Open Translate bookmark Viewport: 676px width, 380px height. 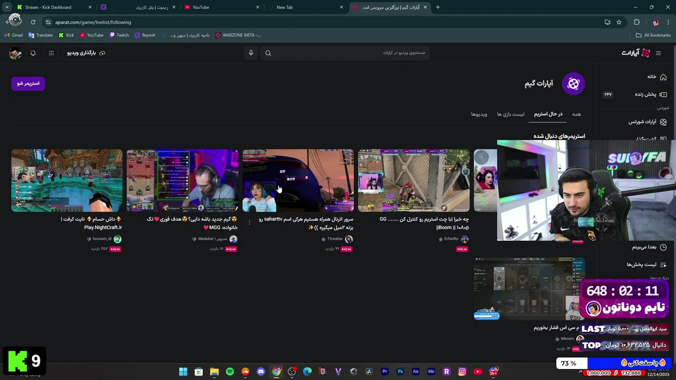click(41, 35)
